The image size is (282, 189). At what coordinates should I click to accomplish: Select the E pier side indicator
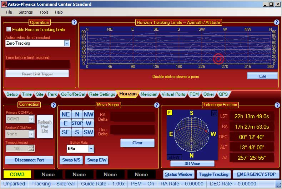click(x=170, y=113)
